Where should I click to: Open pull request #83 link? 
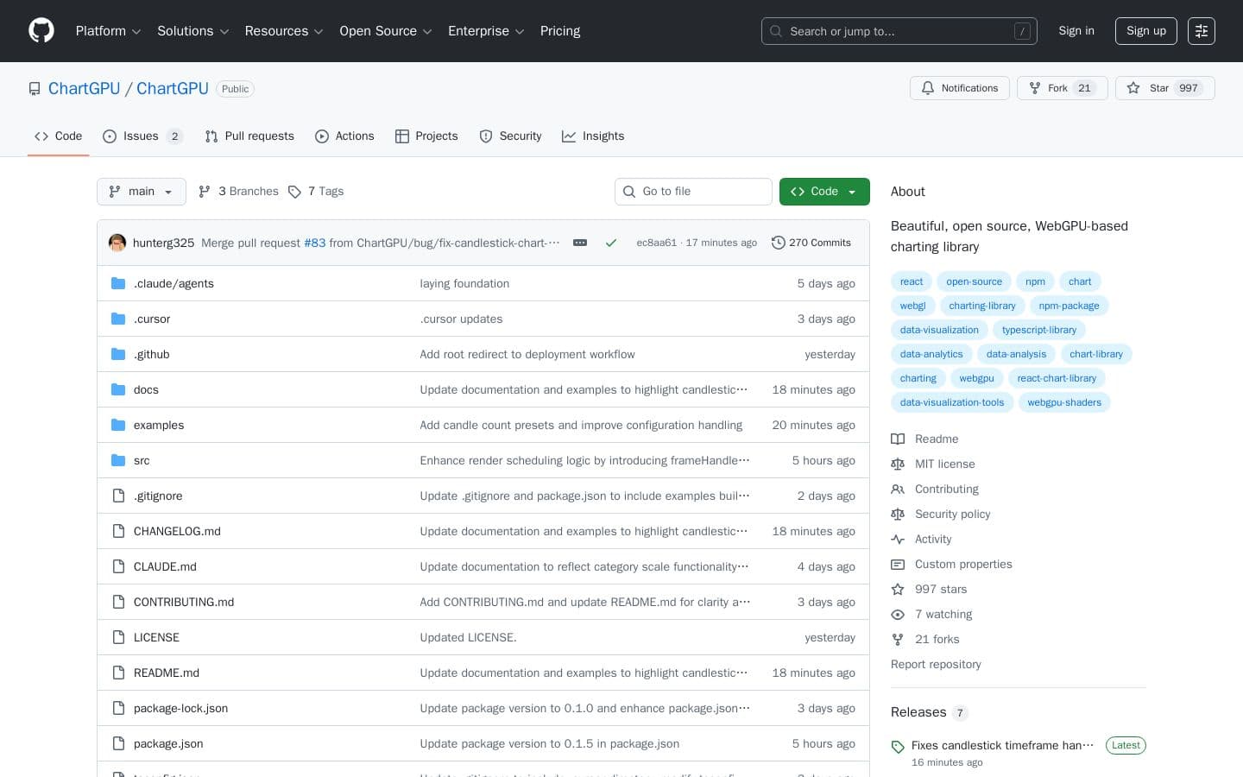pyautogui.click(x=315, y=243)
